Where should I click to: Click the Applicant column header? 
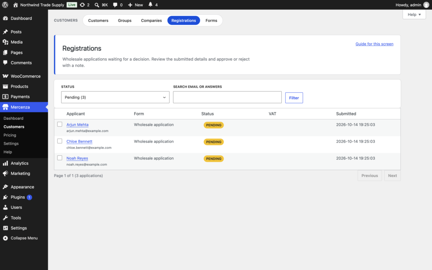(x=76, y=113)
